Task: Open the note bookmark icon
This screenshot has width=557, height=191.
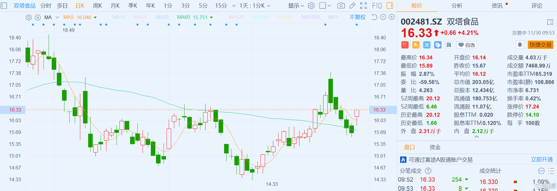Action: pos(449,45)
